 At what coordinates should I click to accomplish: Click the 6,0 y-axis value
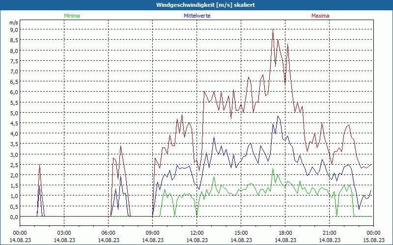(x=14, y=92)
